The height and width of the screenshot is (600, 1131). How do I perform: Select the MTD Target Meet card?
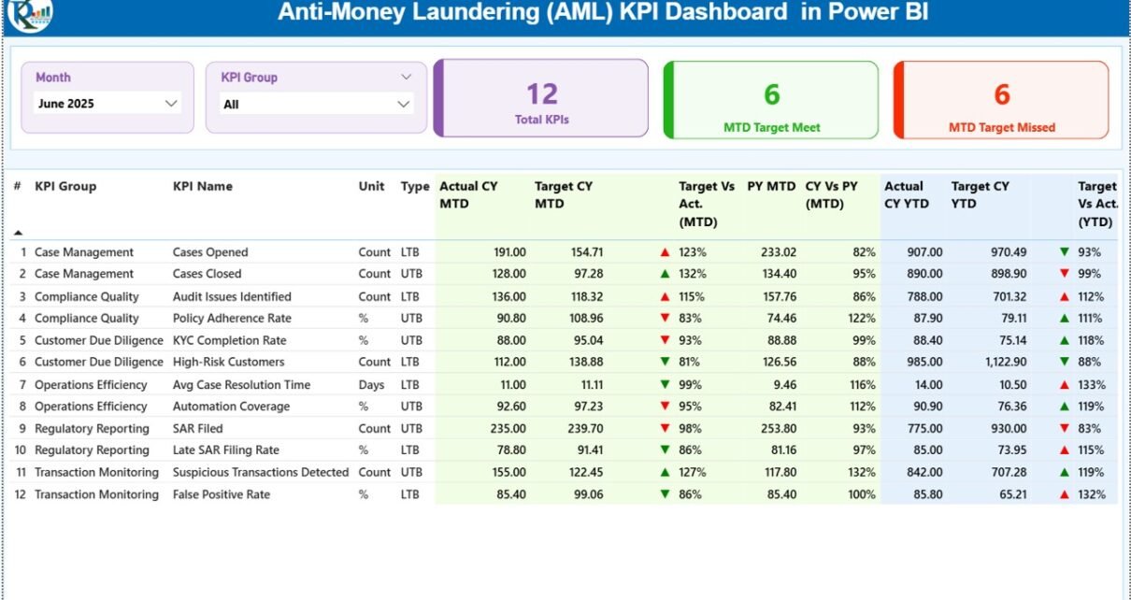(x=771, y=99)
